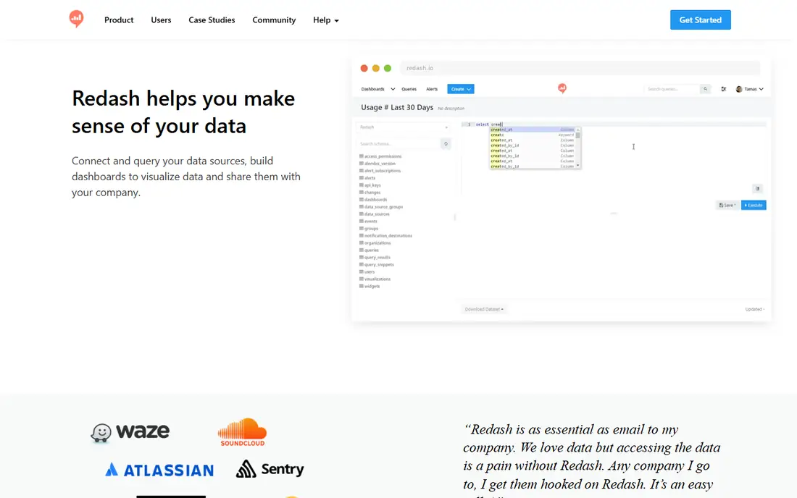This screenshot has height=498, width=797.
Task: Click the redash.io address bar in the demo window
Action: [580, 68]
